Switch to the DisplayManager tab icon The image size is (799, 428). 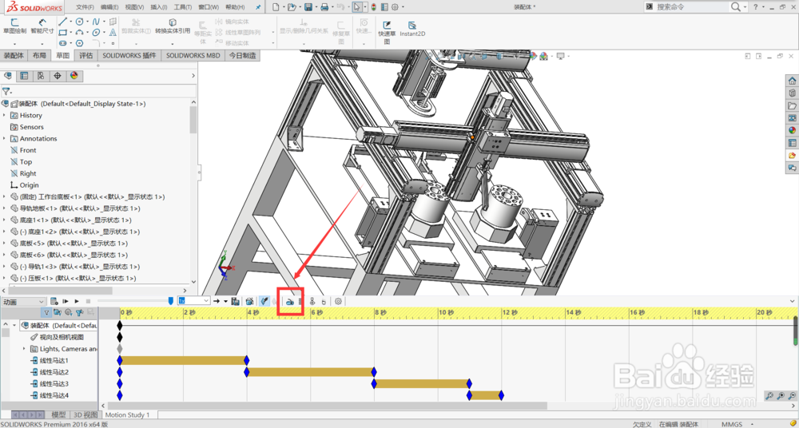[74, 76]
